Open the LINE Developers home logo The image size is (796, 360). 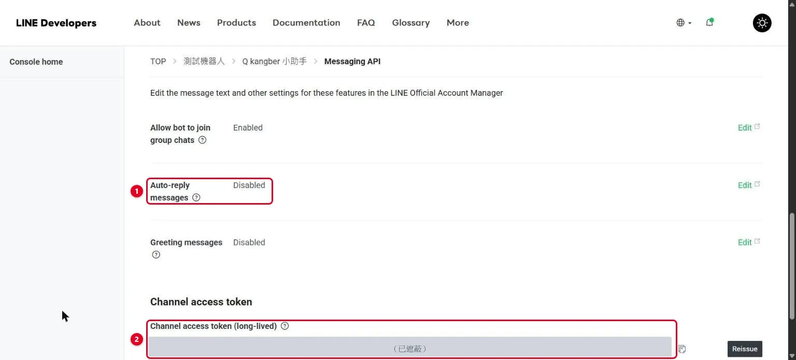point(56,23)
